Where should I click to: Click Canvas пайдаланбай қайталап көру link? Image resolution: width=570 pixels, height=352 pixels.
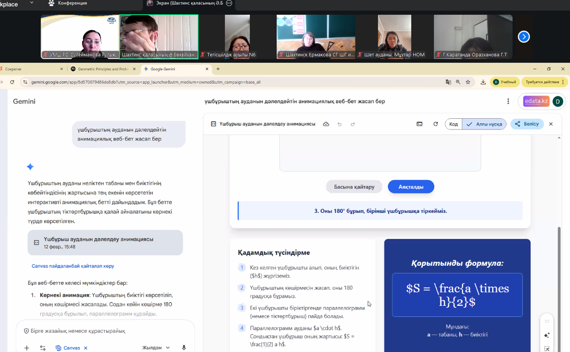(73, 266)
